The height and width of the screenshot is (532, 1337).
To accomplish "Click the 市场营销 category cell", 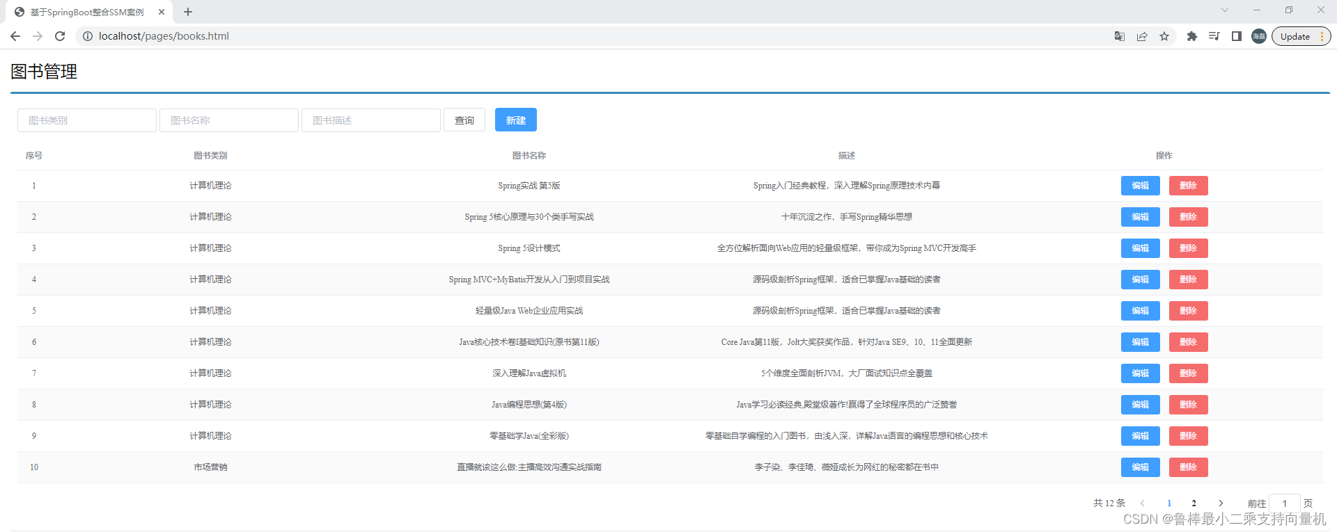I will coord(210,467).
